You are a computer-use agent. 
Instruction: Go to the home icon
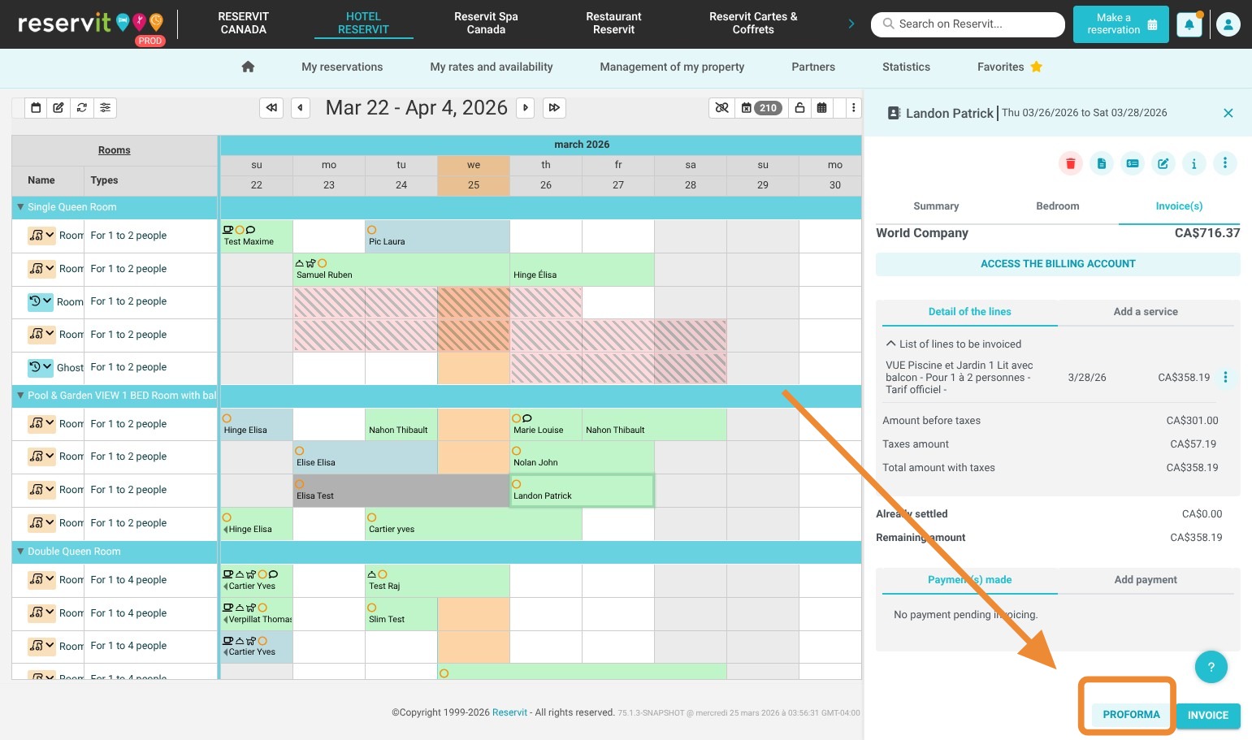(x=248, y=67)
